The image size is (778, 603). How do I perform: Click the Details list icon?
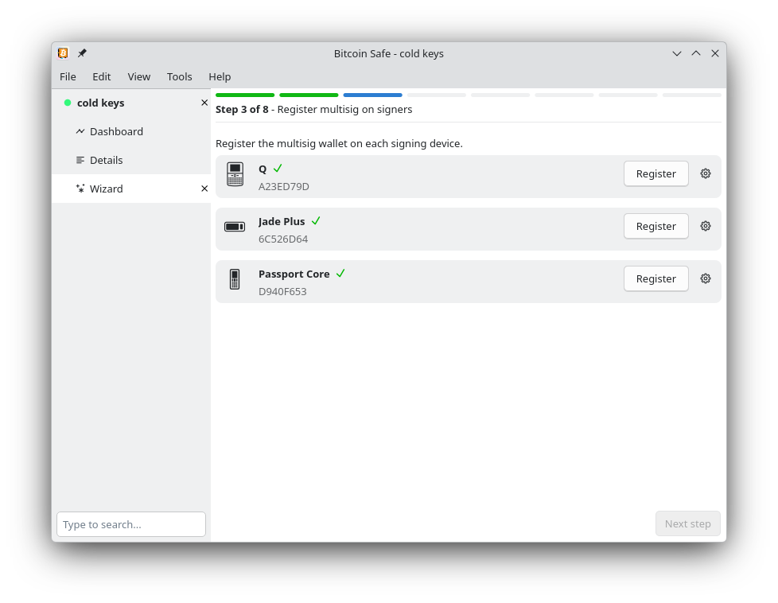point(80,160)
